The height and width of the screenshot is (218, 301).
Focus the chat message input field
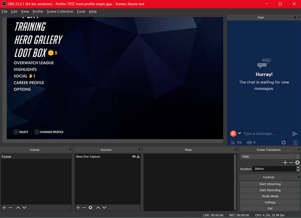tap(266, 133)
